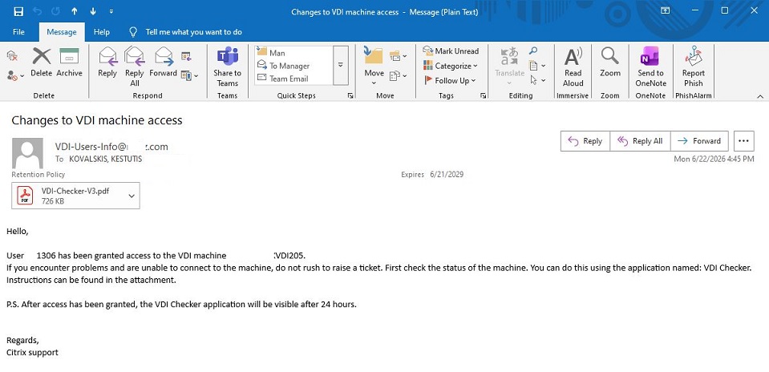Open the VDI-Checker-V3.pdf attachment

75,196
